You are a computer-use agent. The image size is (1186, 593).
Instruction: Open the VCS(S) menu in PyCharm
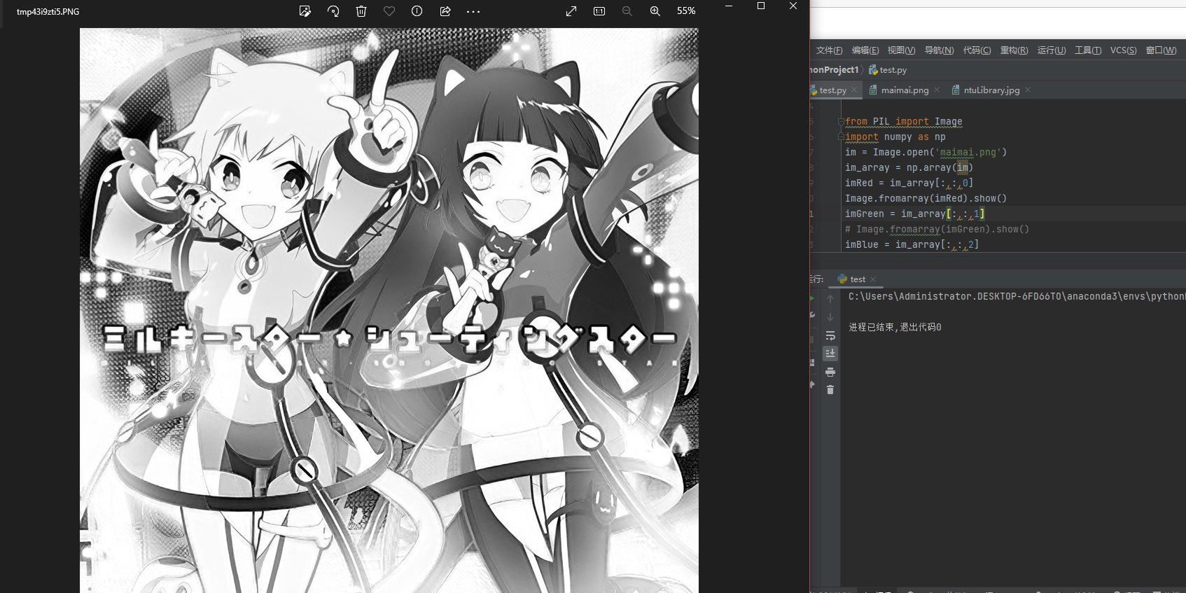click(1124, 50)
